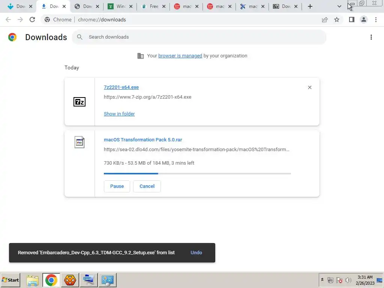Open the orange X app in taskbar
384x288 pixels.
pyautogui.click(x=70, y=280)
